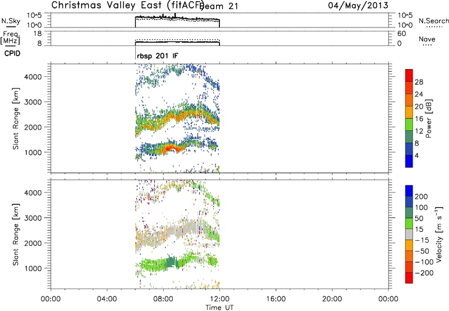
Task: Click the 'Beam 21' title text
Action: pyautogui.click(x=218, y=6)
